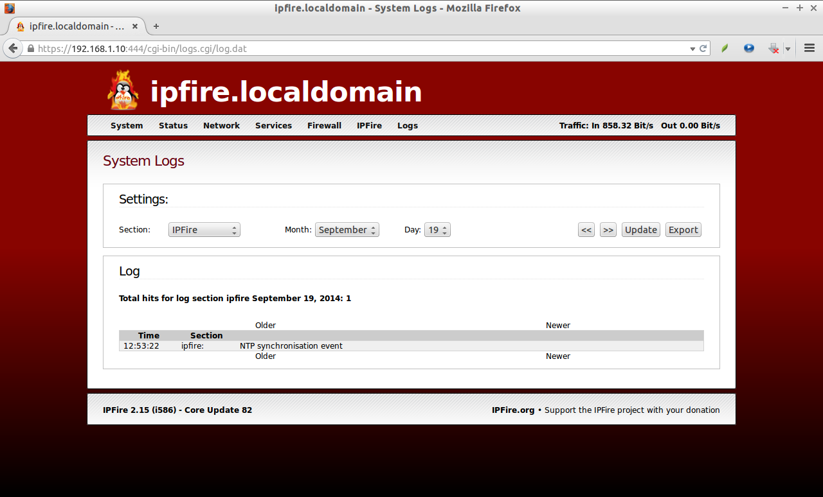Click the browser back arrow button
This screenshot has height=497, width=823.
[x=13, y=48]
